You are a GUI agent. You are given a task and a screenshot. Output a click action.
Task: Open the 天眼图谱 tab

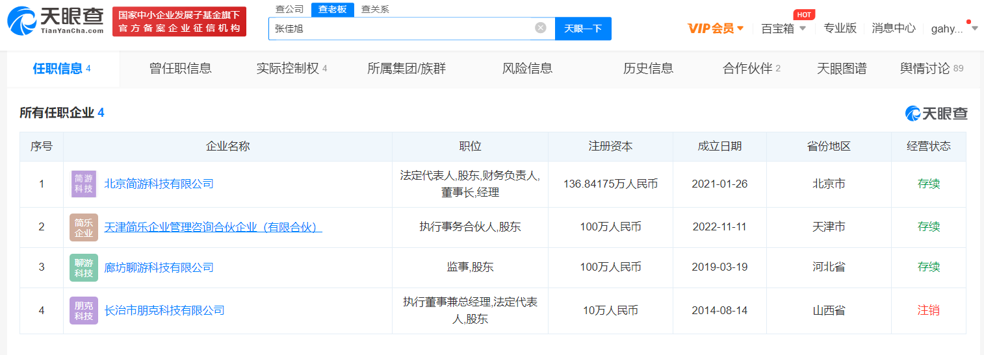842,69
